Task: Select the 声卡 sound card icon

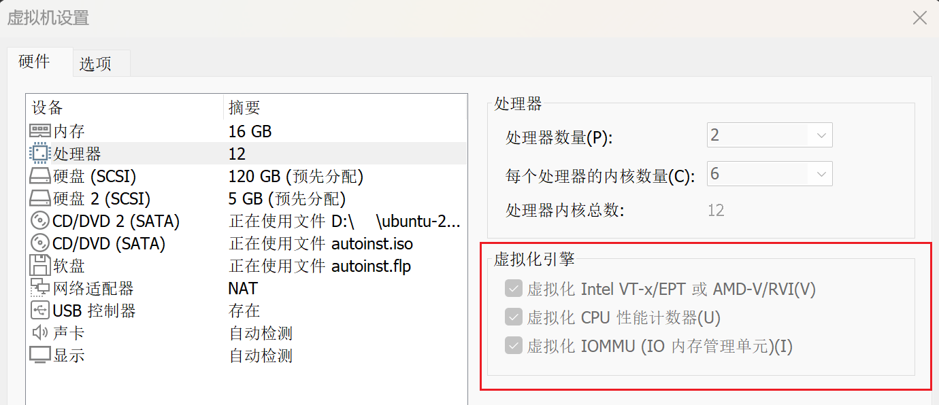Action: [39, 332]
